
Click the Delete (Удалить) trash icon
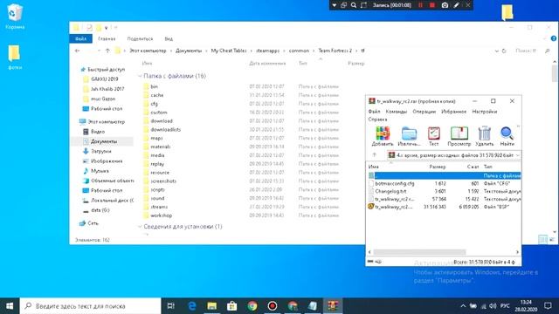[485, 136]
